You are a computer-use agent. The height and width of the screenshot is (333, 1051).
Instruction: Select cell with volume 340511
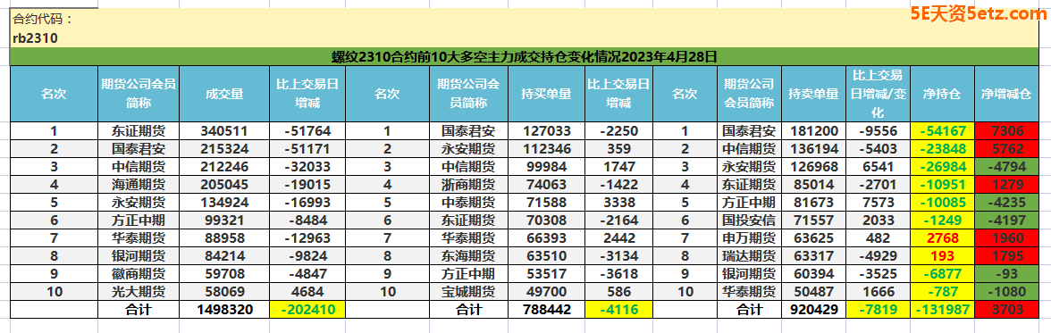(223, 130)
